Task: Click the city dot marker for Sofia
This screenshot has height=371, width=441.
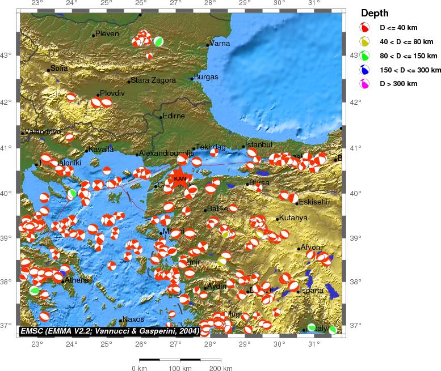Action: click(49, 70)
